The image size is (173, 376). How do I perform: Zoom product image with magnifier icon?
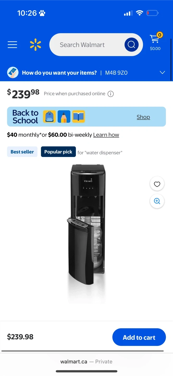157,201
